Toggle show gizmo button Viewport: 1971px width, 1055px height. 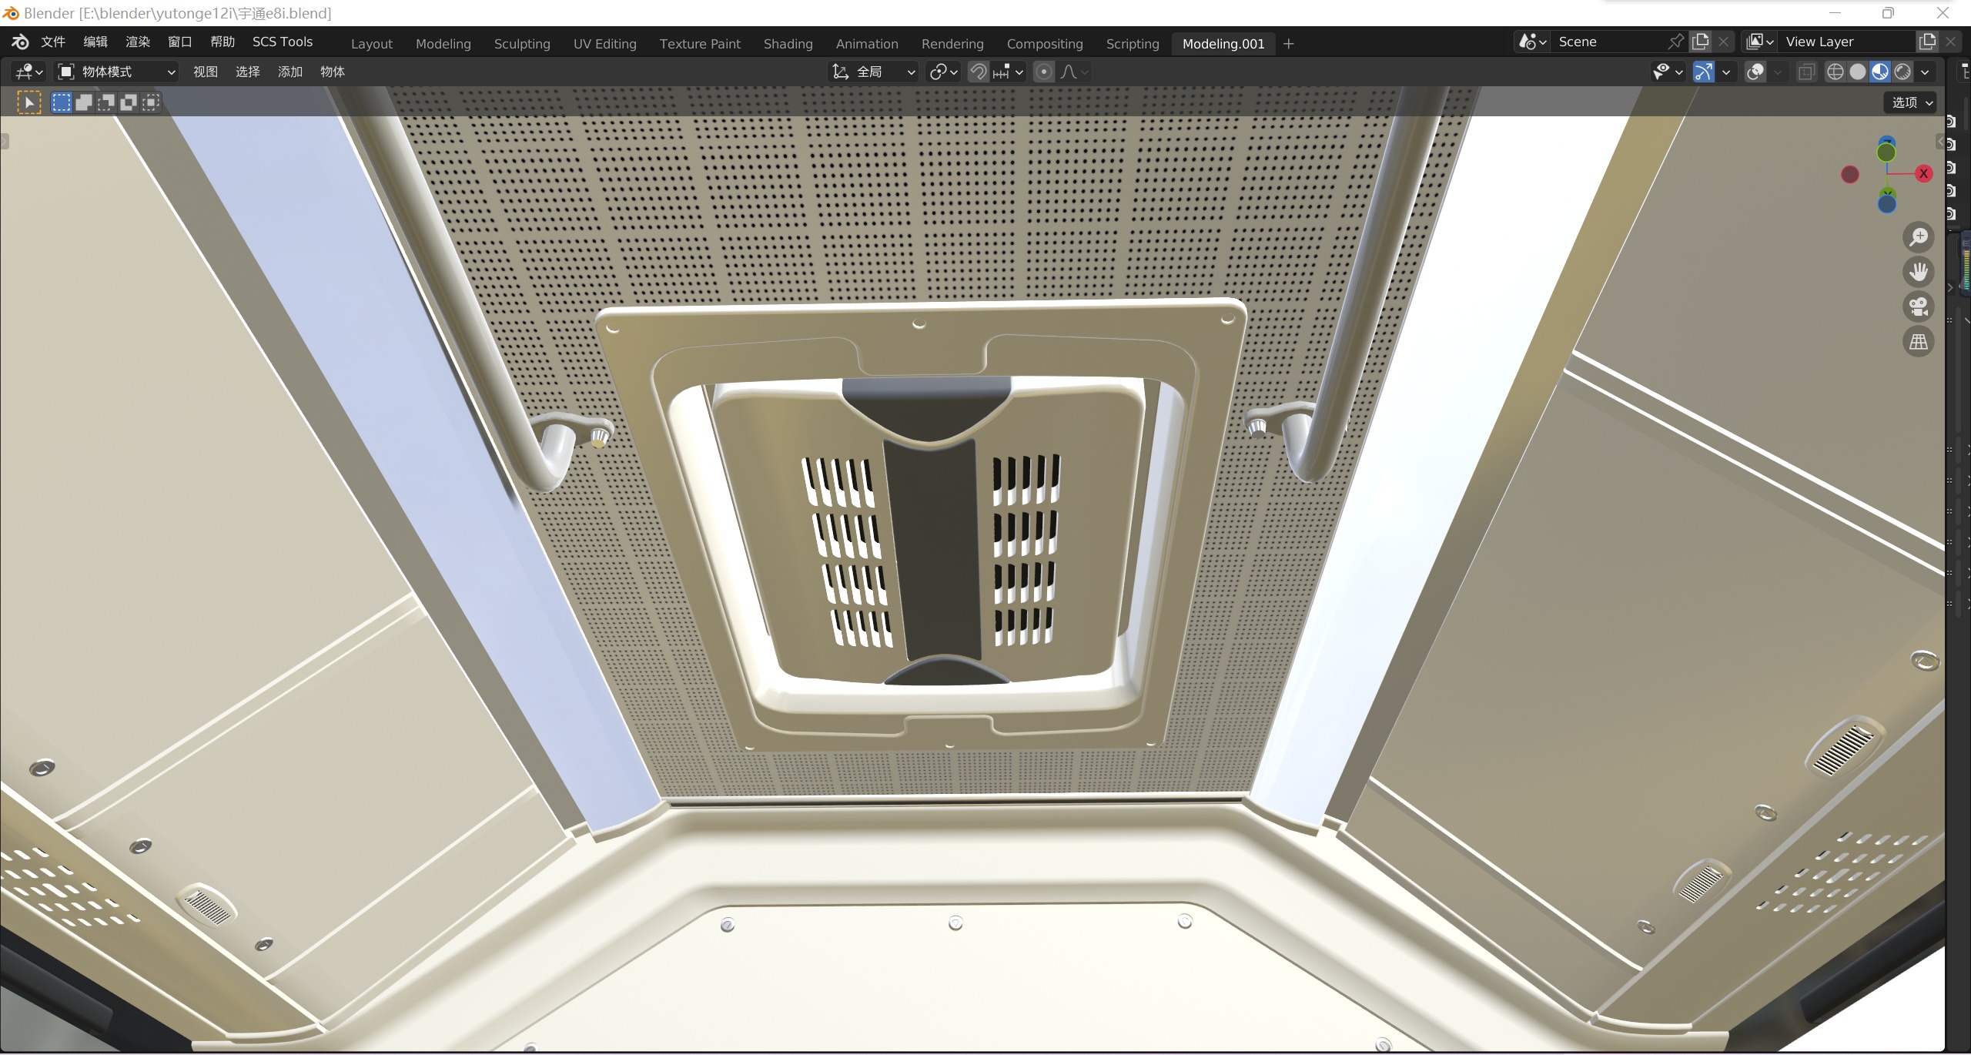coord(1704,72)
